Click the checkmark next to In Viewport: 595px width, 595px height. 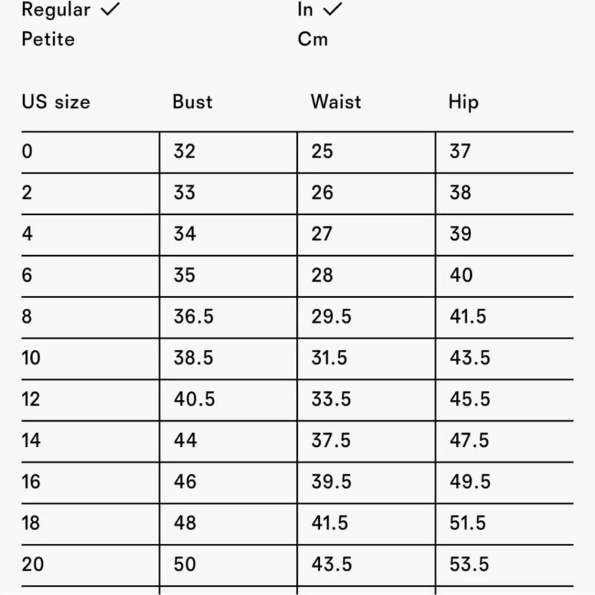(x=333, y=9)
